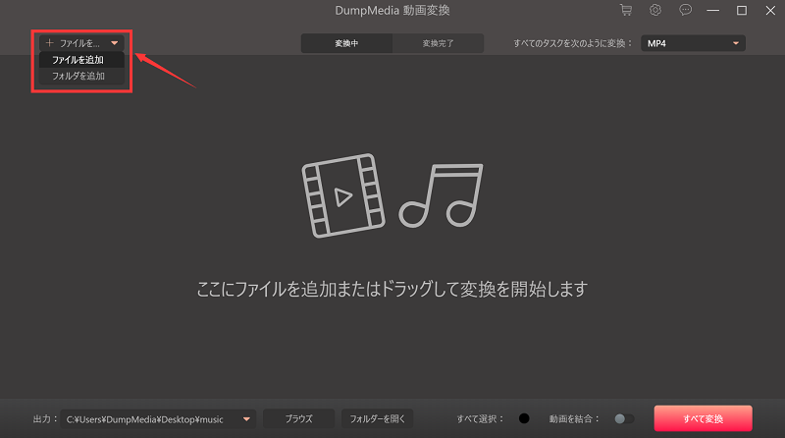
Task: Open the settings gear icon
Action: [655, 10]
